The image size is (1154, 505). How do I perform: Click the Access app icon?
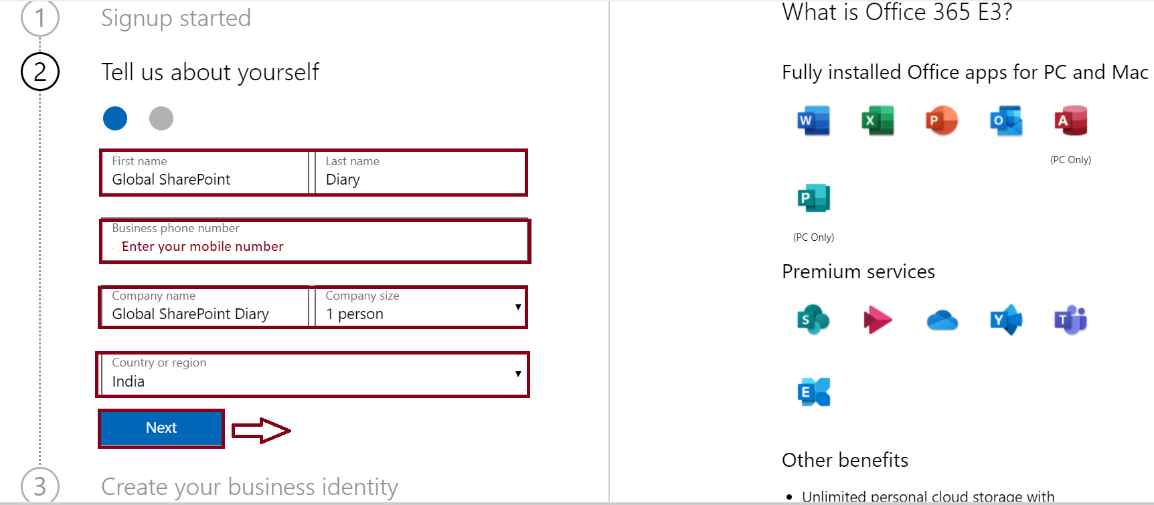1070,121
